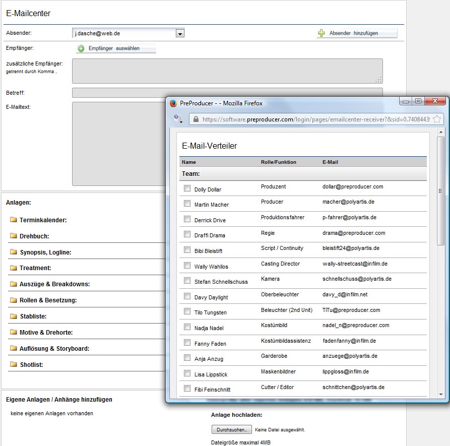
Task: Open the Rollen & Besetzung folder icon
Action: (13, 300)
